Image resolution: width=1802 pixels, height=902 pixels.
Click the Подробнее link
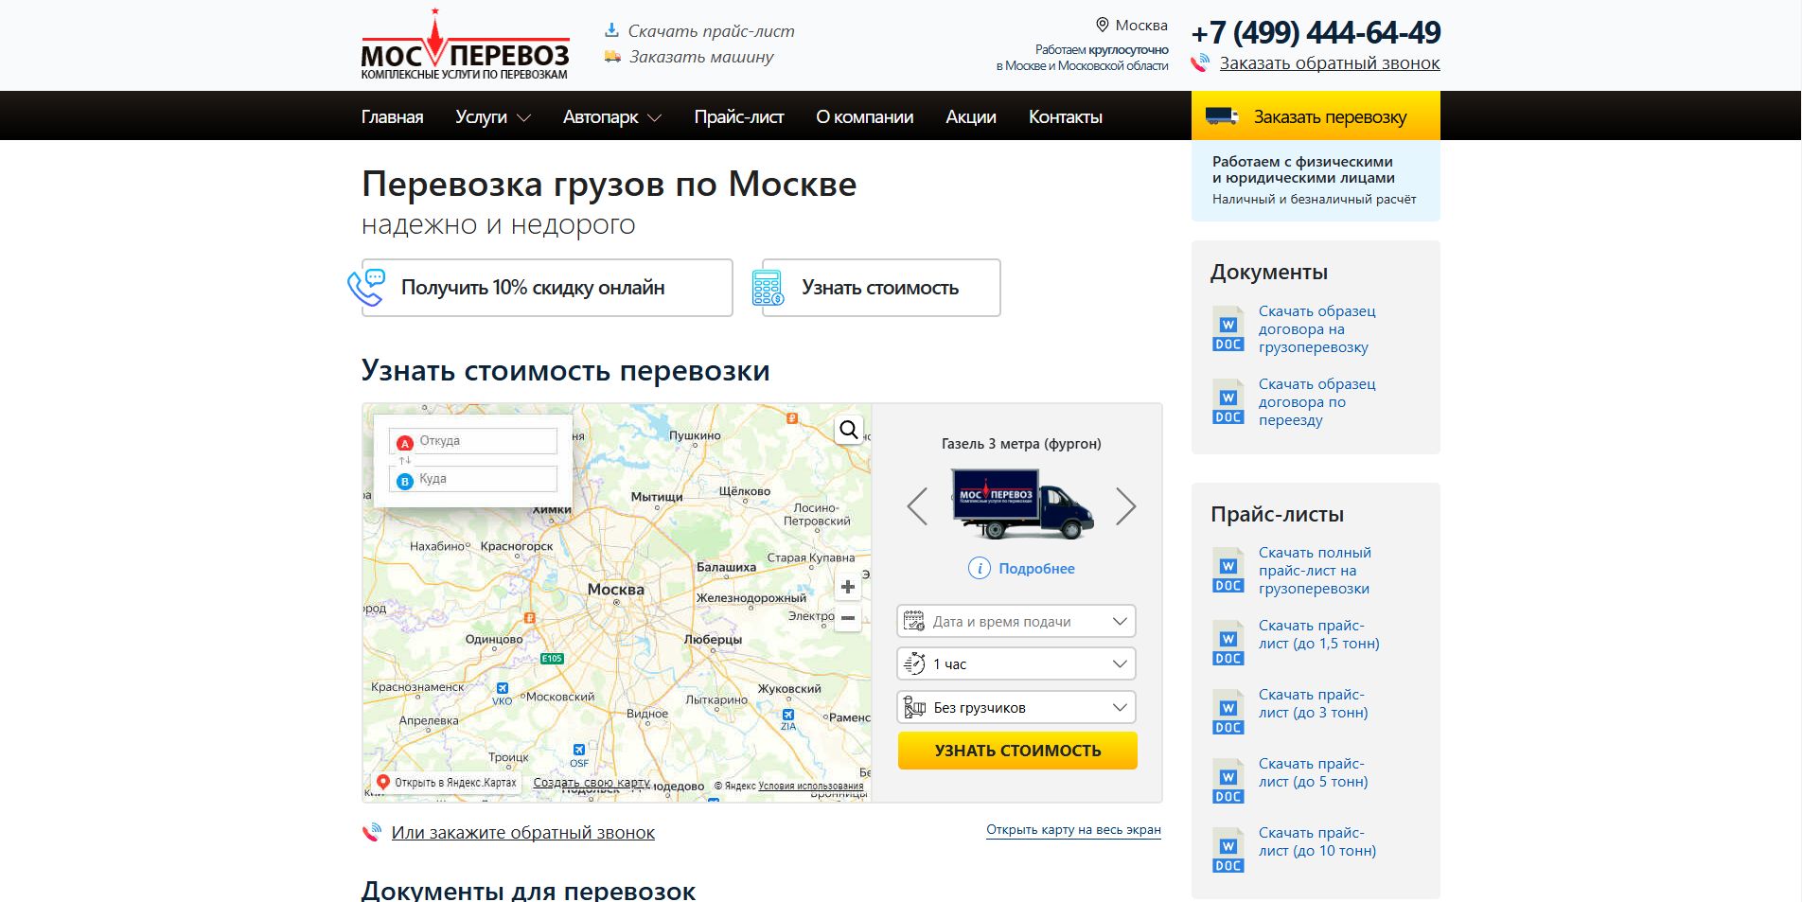coord(1036,568)
